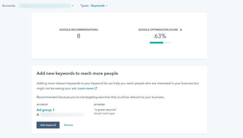Dismiss the keyword recommendation
Viewport: 243px width, 138px height.
click(68, 125)
